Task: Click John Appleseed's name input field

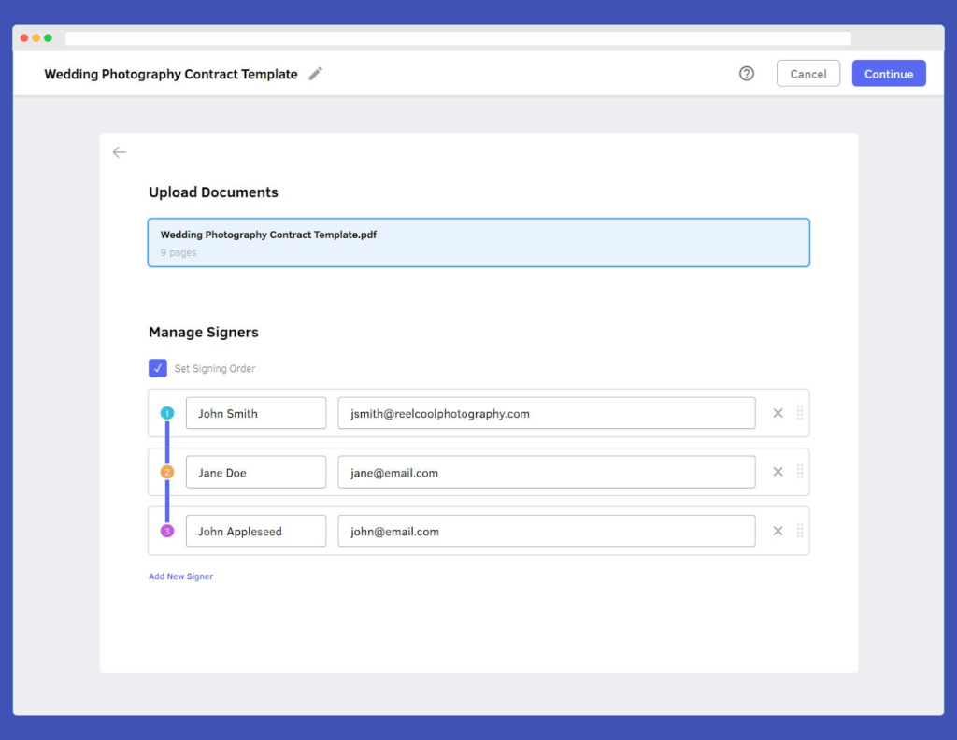Action: [x=255, y=531]
